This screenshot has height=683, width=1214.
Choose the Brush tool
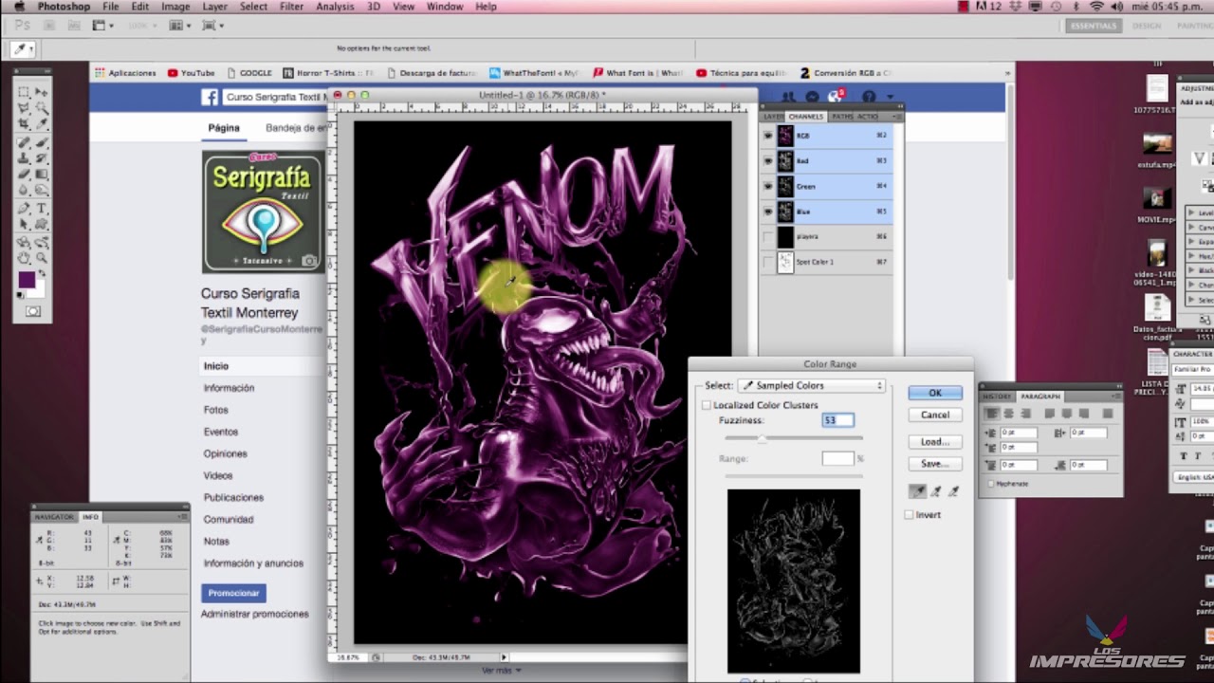[42, 142]
